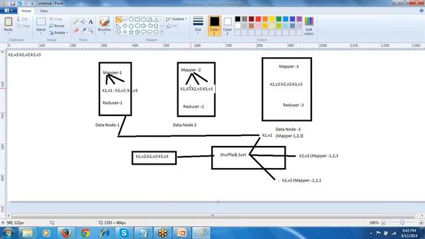Click the zoom slider handle

click(x=402, y=222)
